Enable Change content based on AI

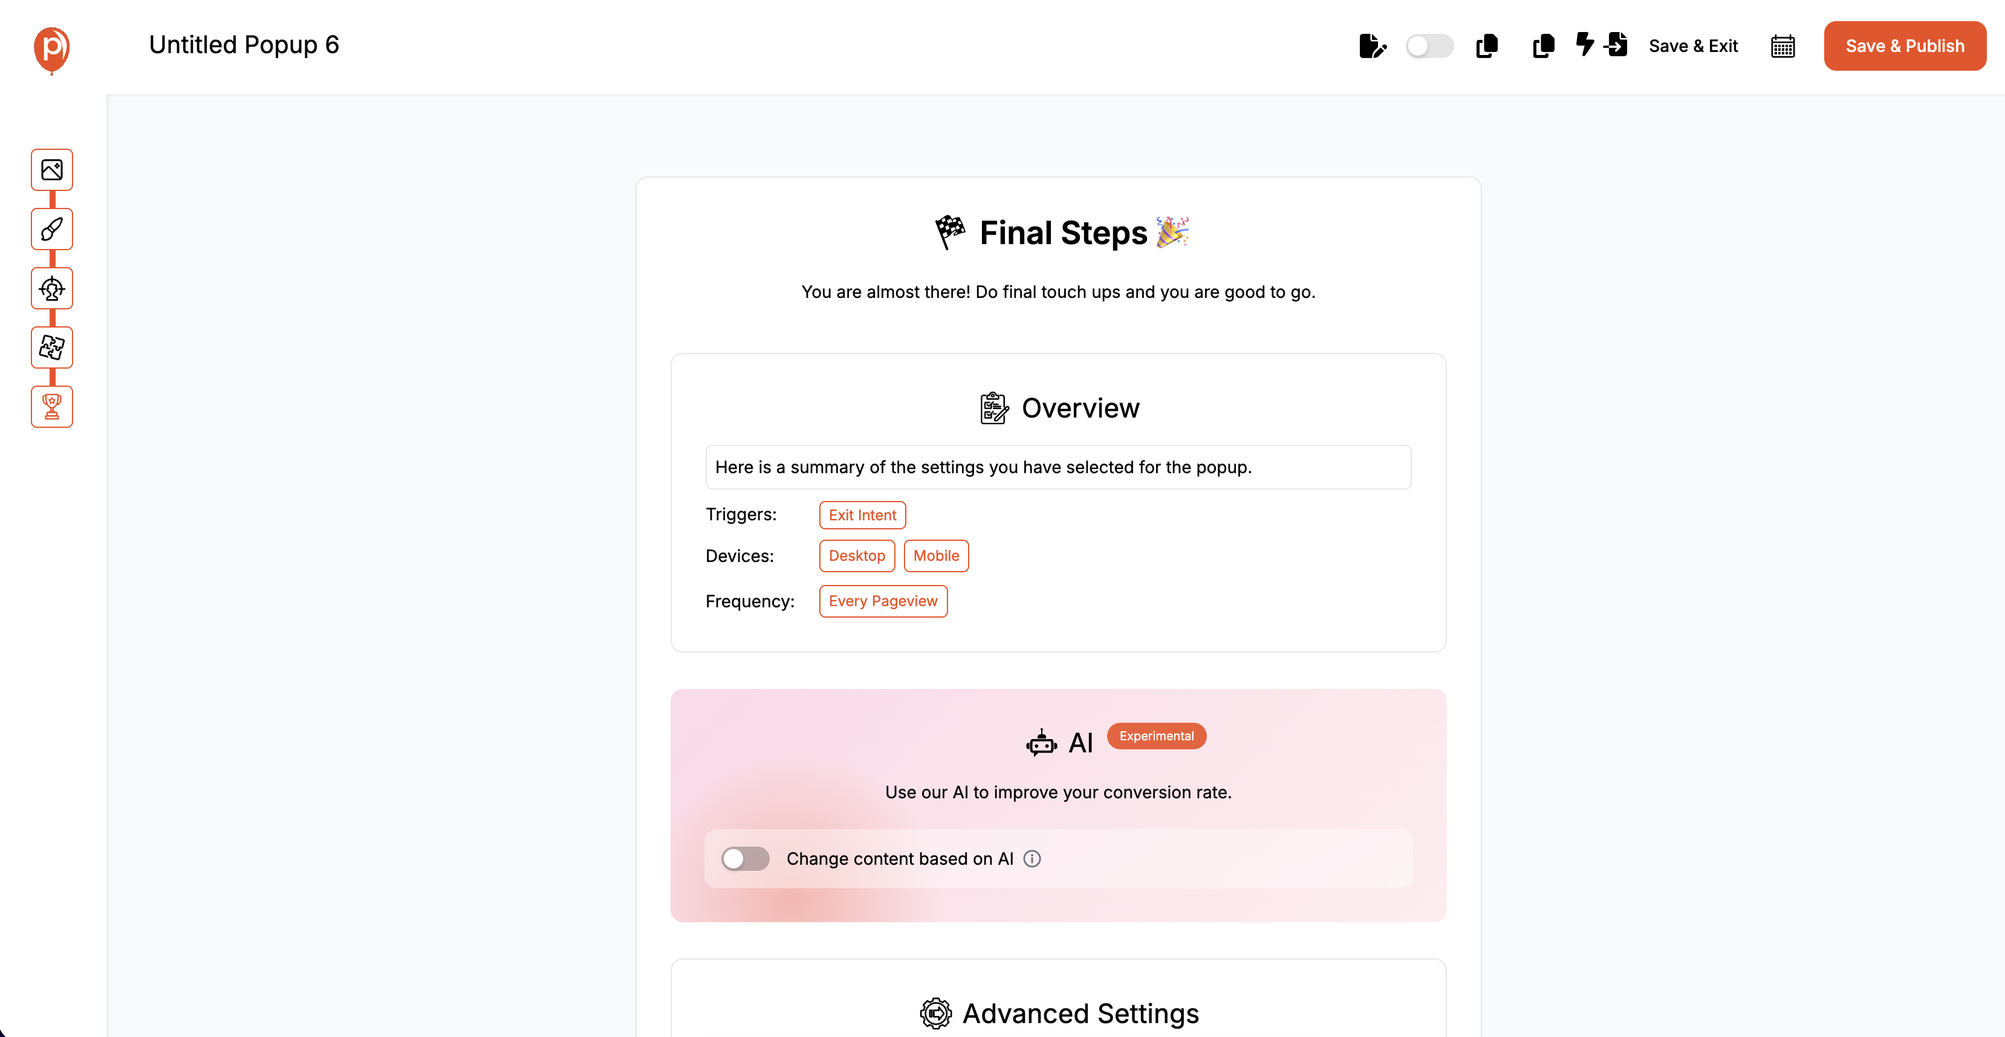click(744, 858)
